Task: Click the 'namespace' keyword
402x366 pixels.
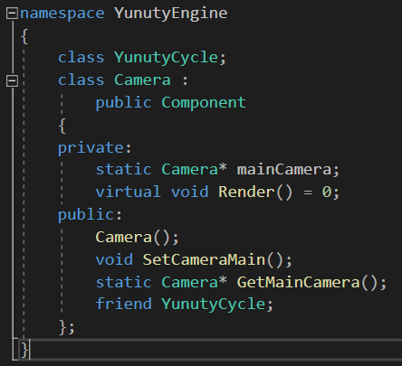Action: click(x=62, y=14)
